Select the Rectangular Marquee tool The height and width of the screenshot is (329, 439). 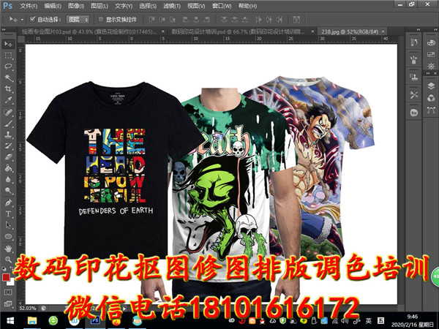pyautogui.click(x=8, y=56)
